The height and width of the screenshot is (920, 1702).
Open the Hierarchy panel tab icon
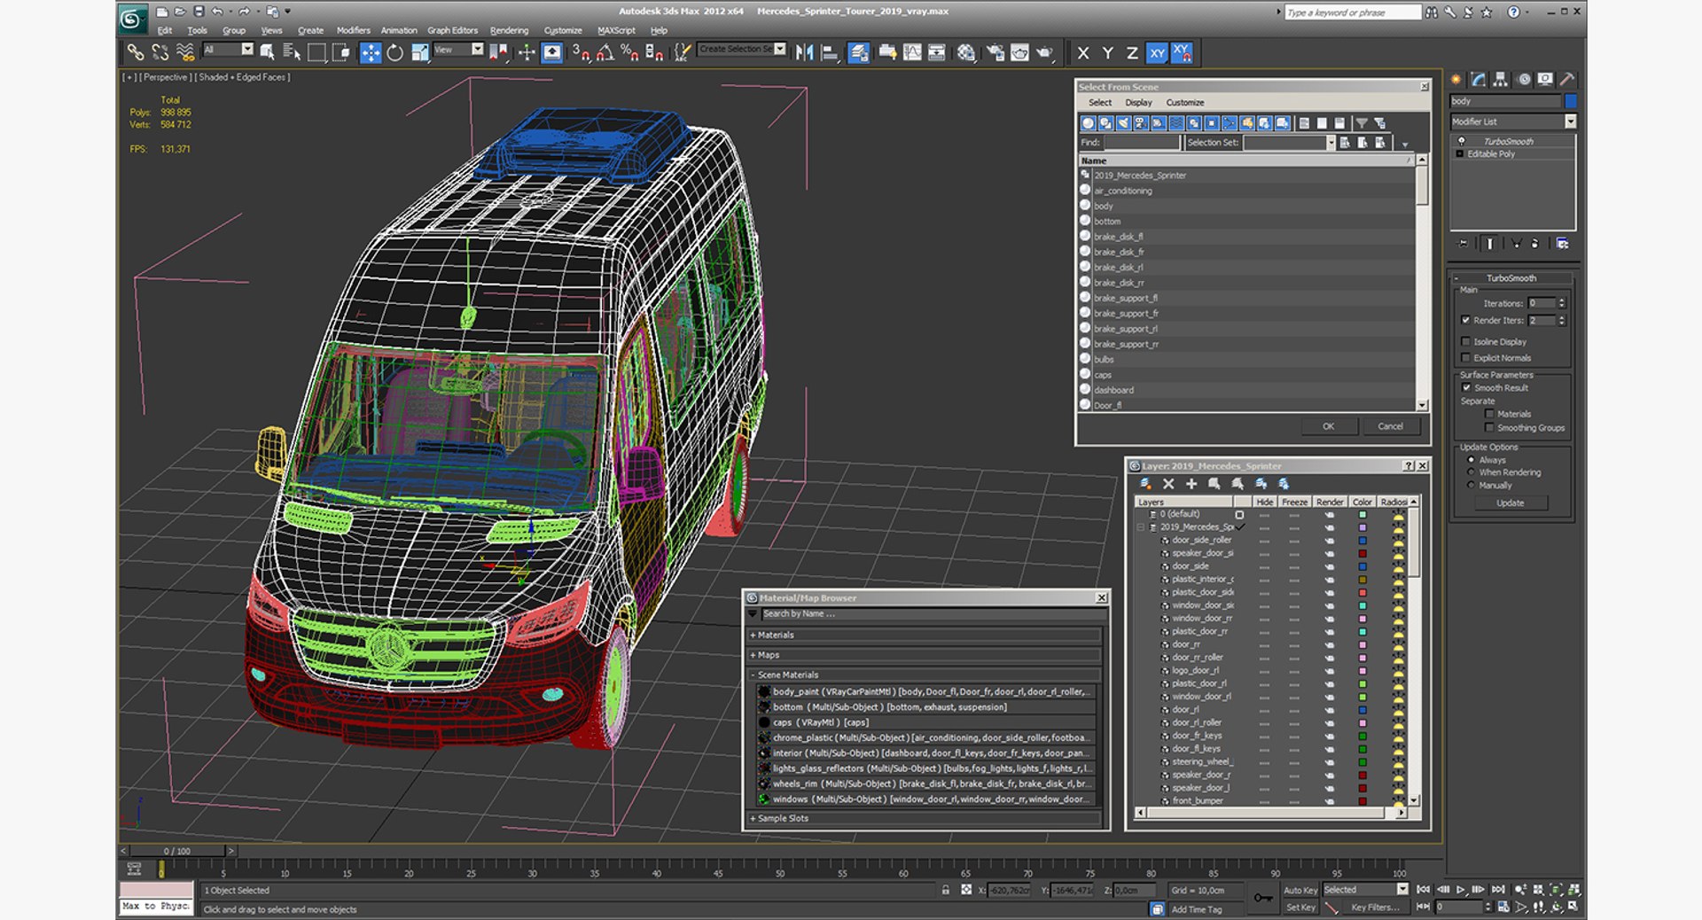pyautogui.click(x=1500, y=79)
